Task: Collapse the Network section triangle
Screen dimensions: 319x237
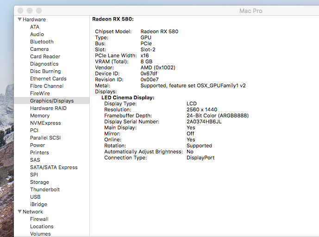Action: 20,212
